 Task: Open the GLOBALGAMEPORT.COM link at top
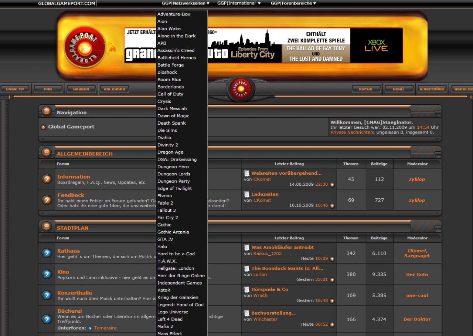67,4
